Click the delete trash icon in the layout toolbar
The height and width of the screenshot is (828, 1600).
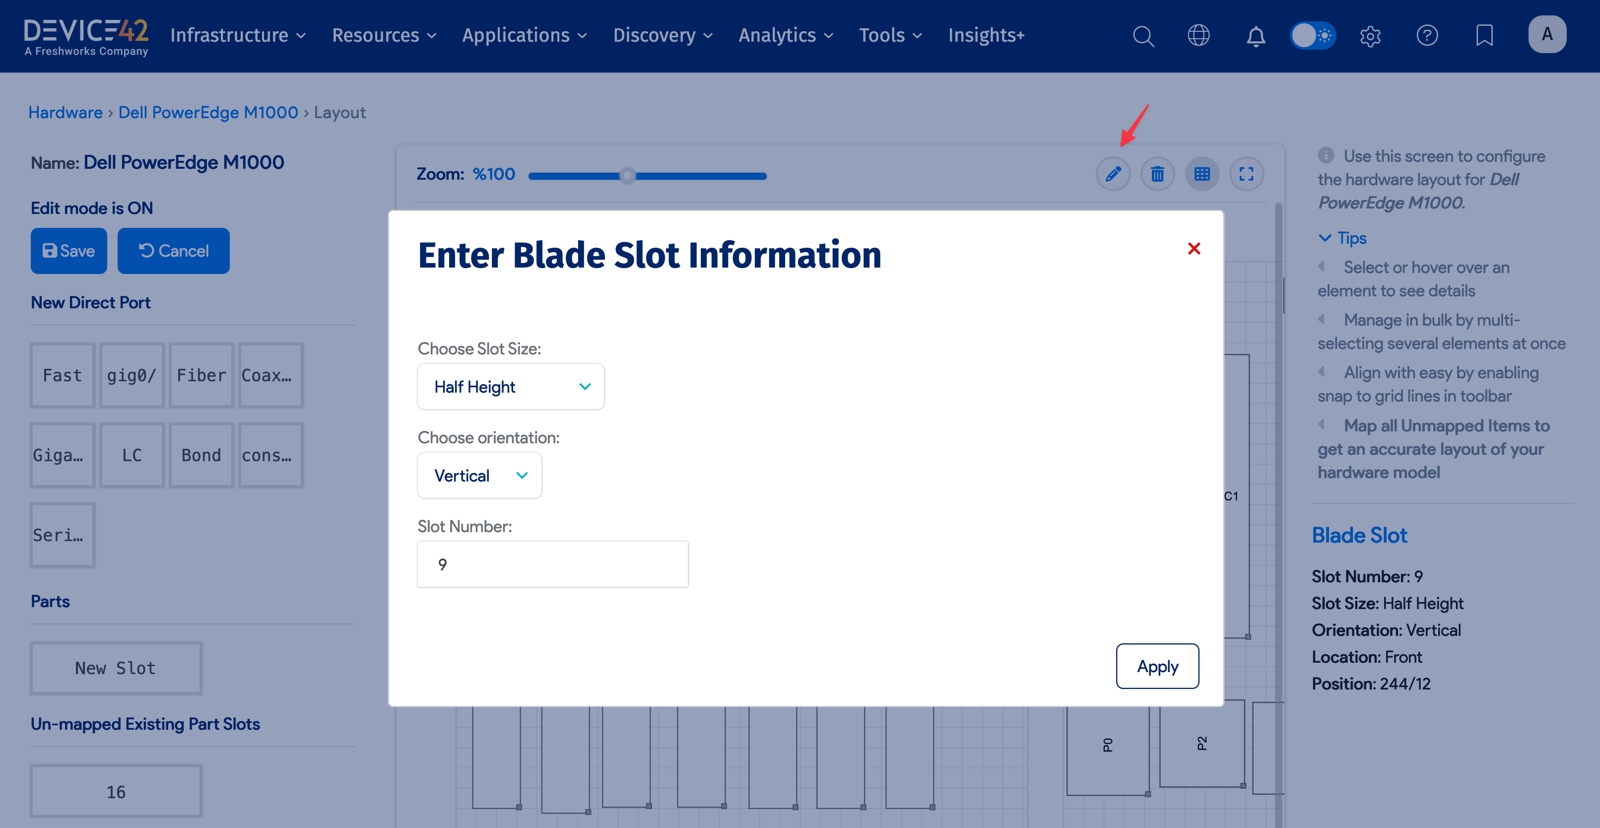tap(1157, 174)
